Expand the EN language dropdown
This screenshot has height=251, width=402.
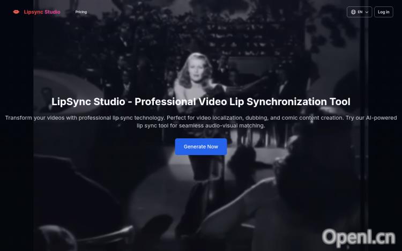(359, 12)
